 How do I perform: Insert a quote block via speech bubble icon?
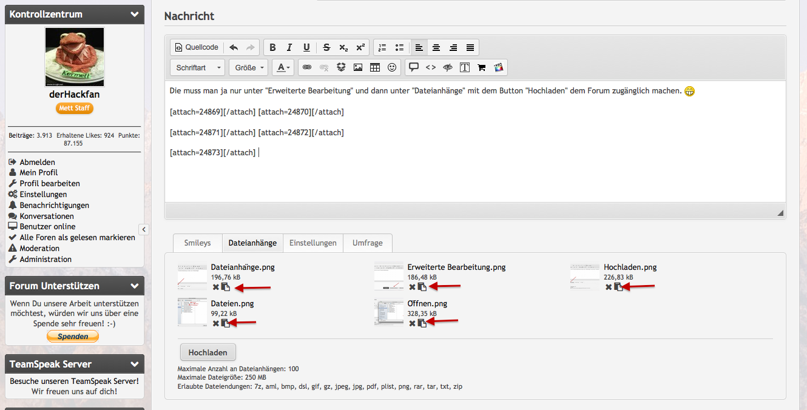(414, 67)
